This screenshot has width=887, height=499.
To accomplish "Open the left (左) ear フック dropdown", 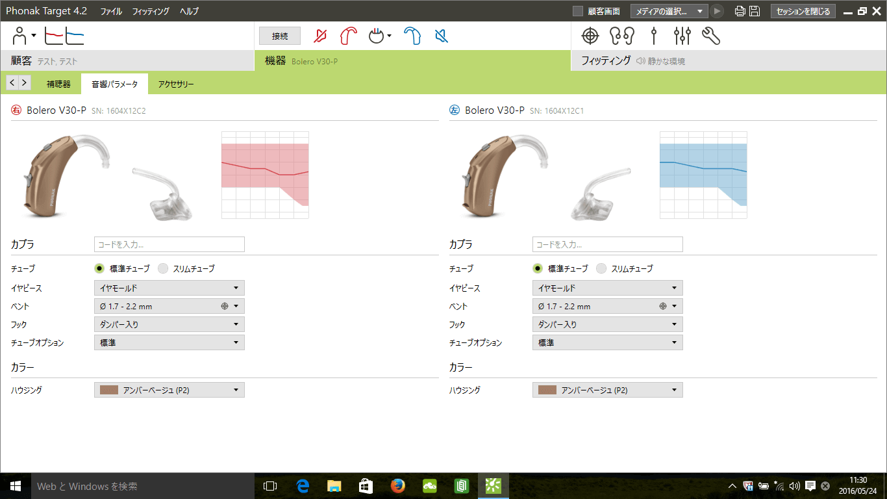I will coord(608,324).
